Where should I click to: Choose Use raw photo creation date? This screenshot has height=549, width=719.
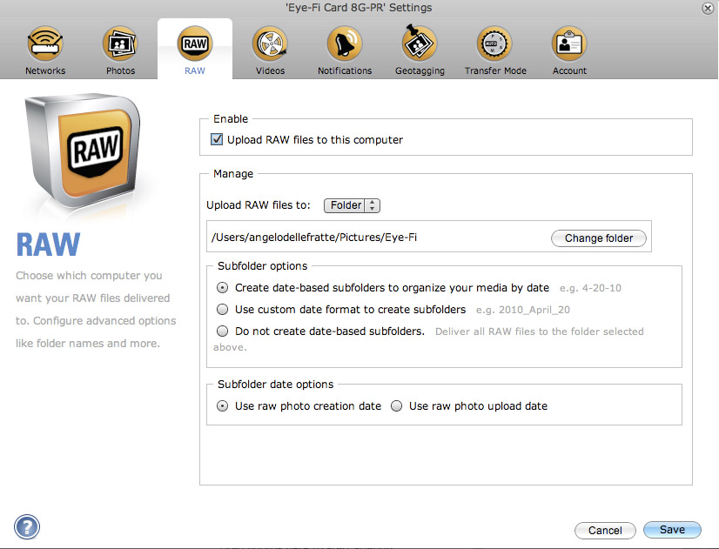(x=222, y=406)
